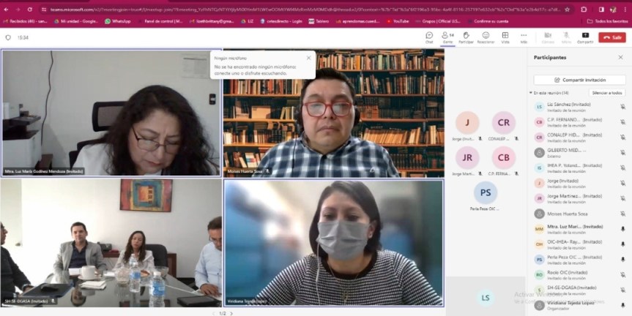The image size is (632, 316).
Task: Raise hand with Participar icon
Action: point(466,37)
